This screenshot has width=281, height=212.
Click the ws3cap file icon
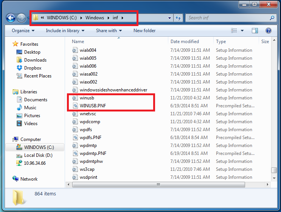(x=75, y=169)
